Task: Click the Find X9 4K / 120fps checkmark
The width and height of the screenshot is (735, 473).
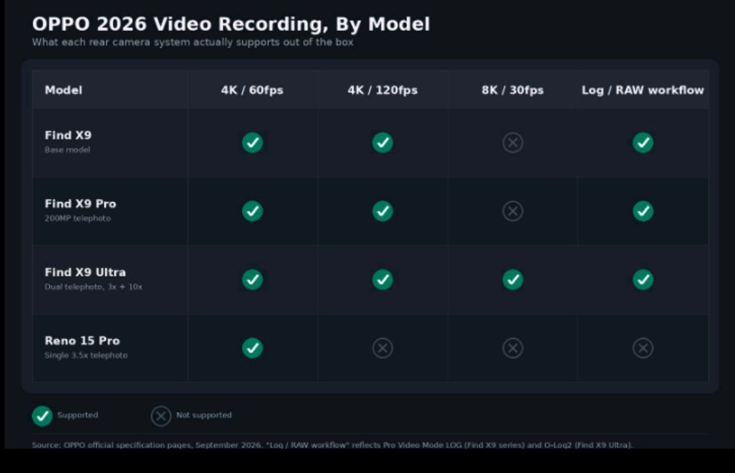Action: tap(383, 143)
